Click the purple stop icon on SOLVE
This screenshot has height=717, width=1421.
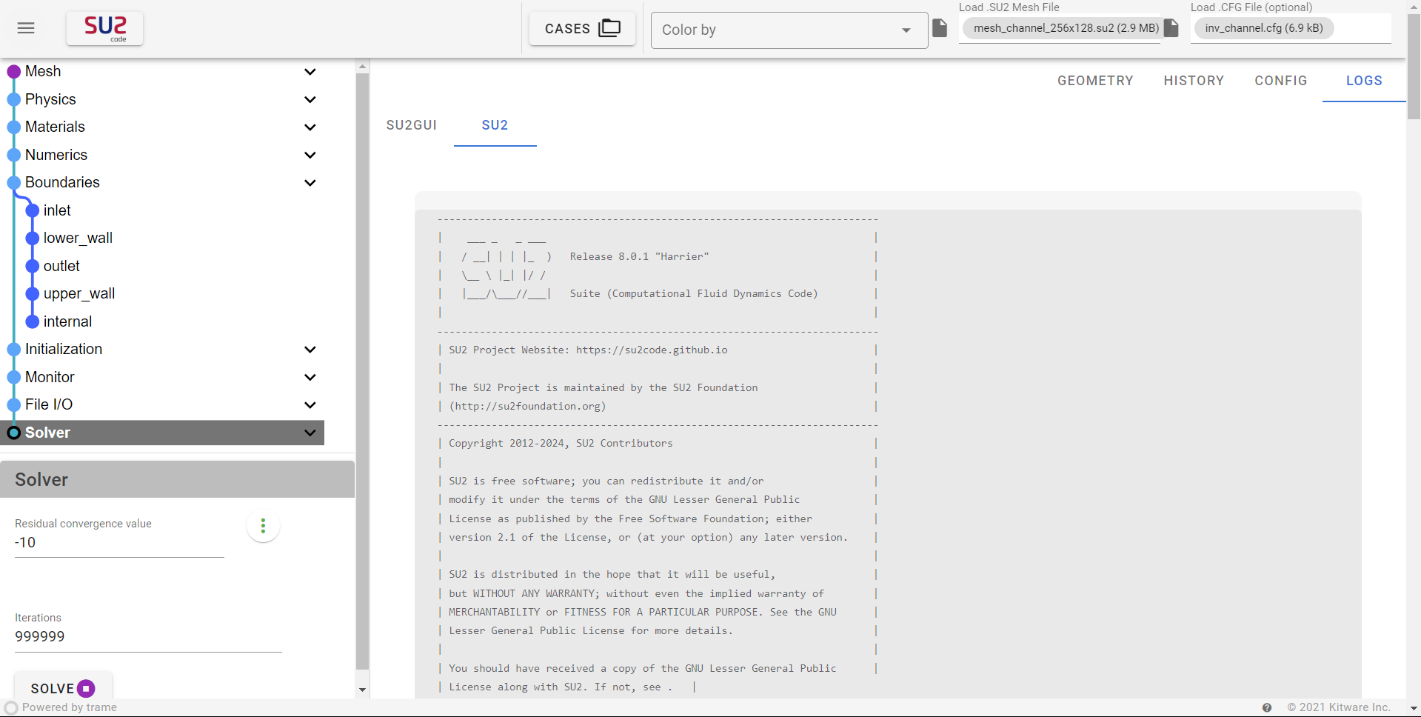[x=86, y=689]
